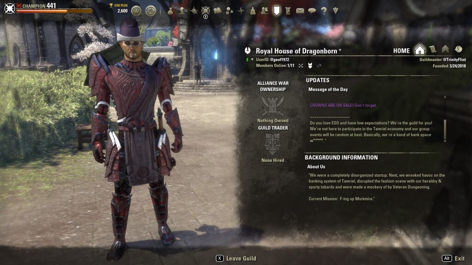The width and height of the screenshot is (472, 265).
Task: Switch to the guild Roster scroll tab
Action: [432, 50]
